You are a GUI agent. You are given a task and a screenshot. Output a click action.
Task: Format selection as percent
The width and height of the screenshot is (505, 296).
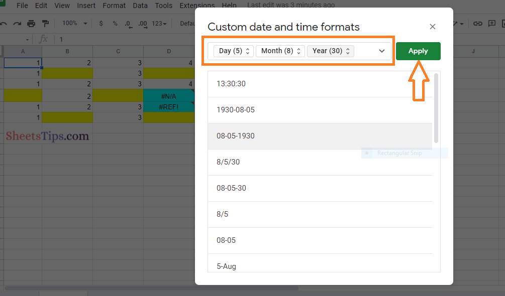click(x=115, y=23)
